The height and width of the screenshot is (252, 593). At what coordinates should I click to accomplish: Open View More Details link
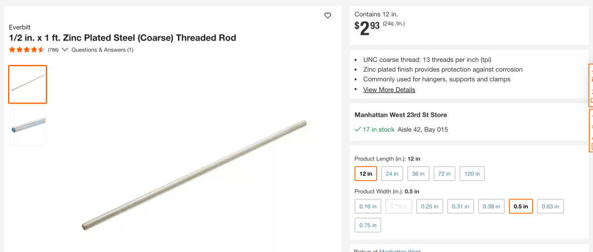point(389,90)
